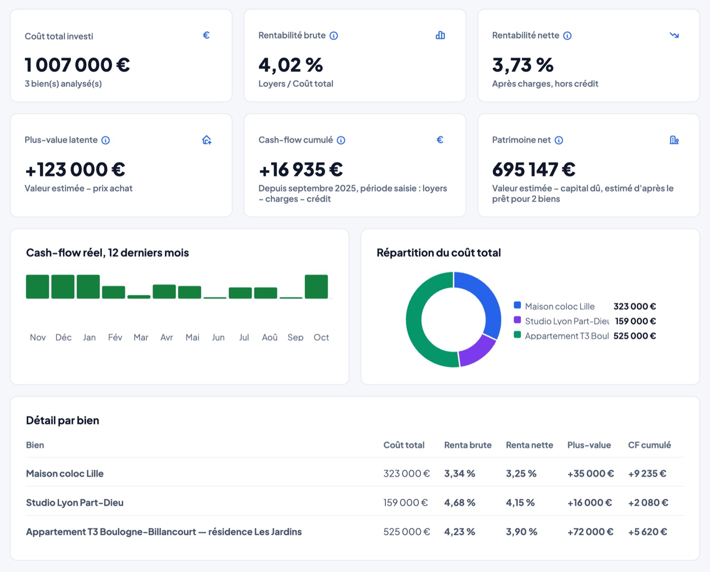The image size is (710, 572).
Task: Select the Plus-value column header
Action: [589, 445]
